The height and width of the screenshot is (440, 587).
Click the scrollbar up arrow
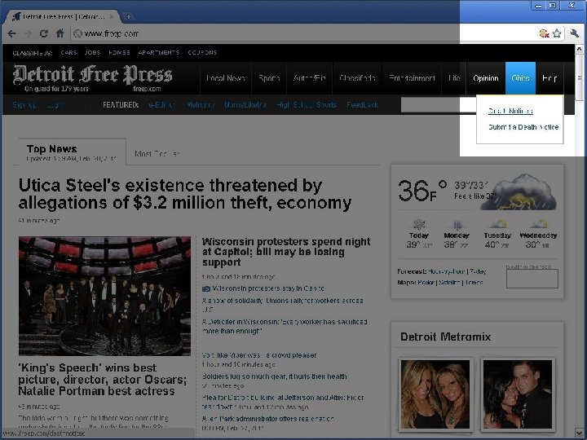(579, 49)
